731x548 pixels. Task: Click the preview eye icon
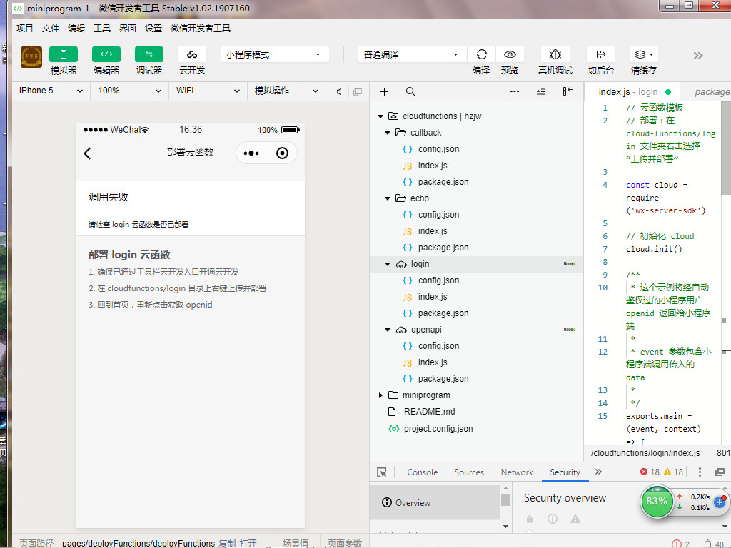(x=510, y=55)
